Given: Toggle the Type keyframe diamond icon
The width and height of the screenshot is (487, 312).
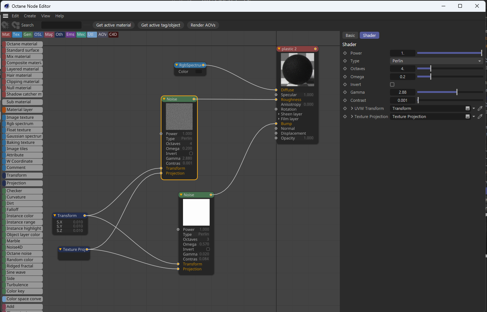Looking at the screenshot, I should [x=345, y=61].
